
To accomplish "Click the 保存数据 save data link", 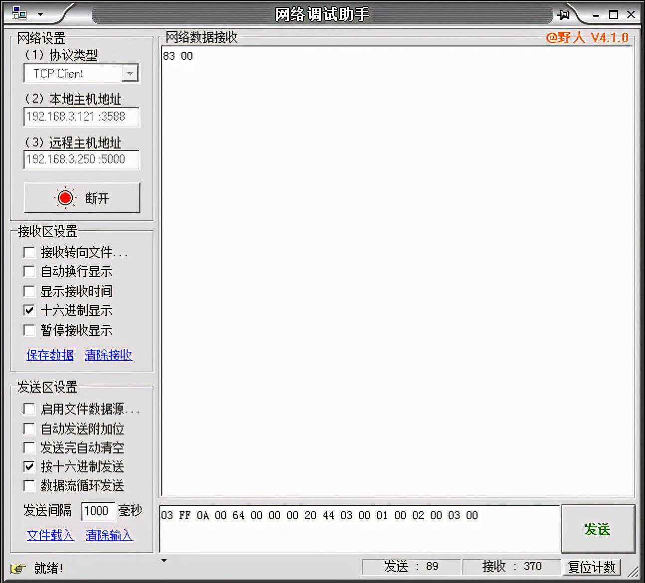I will [50, 355].
